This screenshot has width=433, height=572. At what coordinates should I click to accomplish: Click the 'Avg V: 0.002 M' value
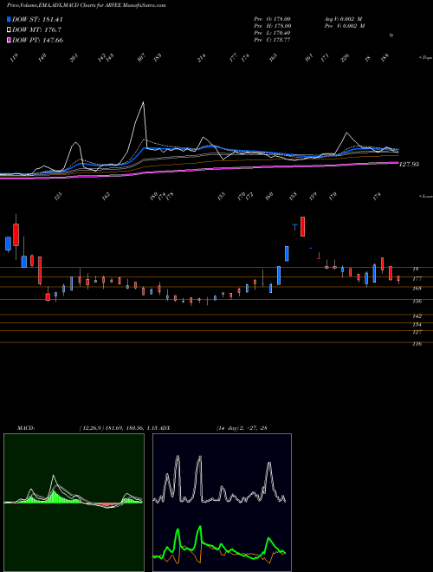point(345,19)
